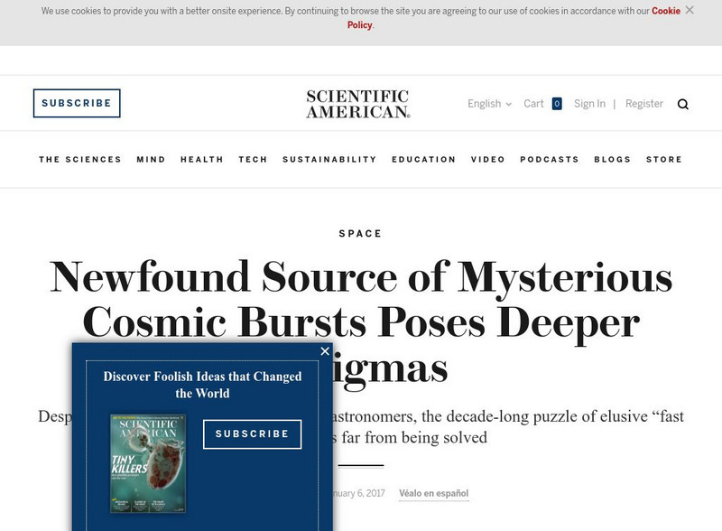Screen dimensions: 722x531
Task: Click the Space category label
Action: (x=360, y=234)
